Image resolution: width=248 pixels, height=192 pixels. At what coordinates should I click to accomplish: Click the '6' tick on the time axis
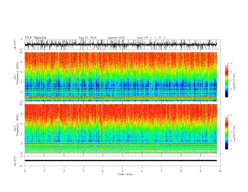coord(142,171)
